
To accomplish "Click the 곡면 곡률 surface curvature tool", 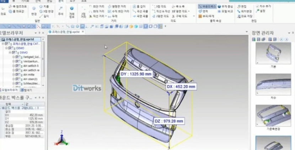I will [140, 16].
